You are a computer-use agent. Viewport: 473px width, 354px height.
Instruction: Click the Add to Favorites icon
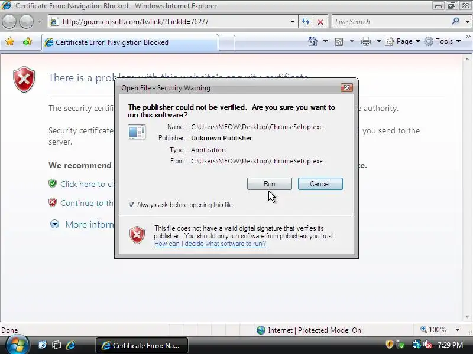click(27, 41)
